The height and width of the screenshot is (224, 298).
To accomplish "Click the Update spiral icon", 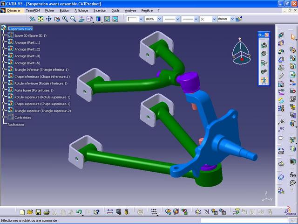I will tap(141, 212).
